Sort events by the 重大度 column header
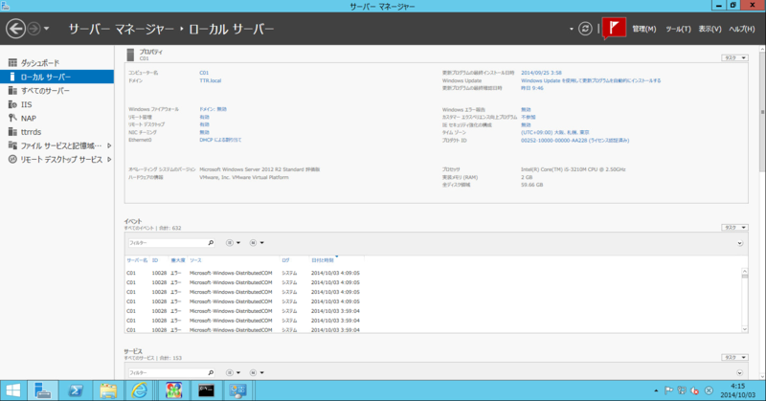Viewport: 766px width, 401px height. pyautogui.click(x=178, y=260)
